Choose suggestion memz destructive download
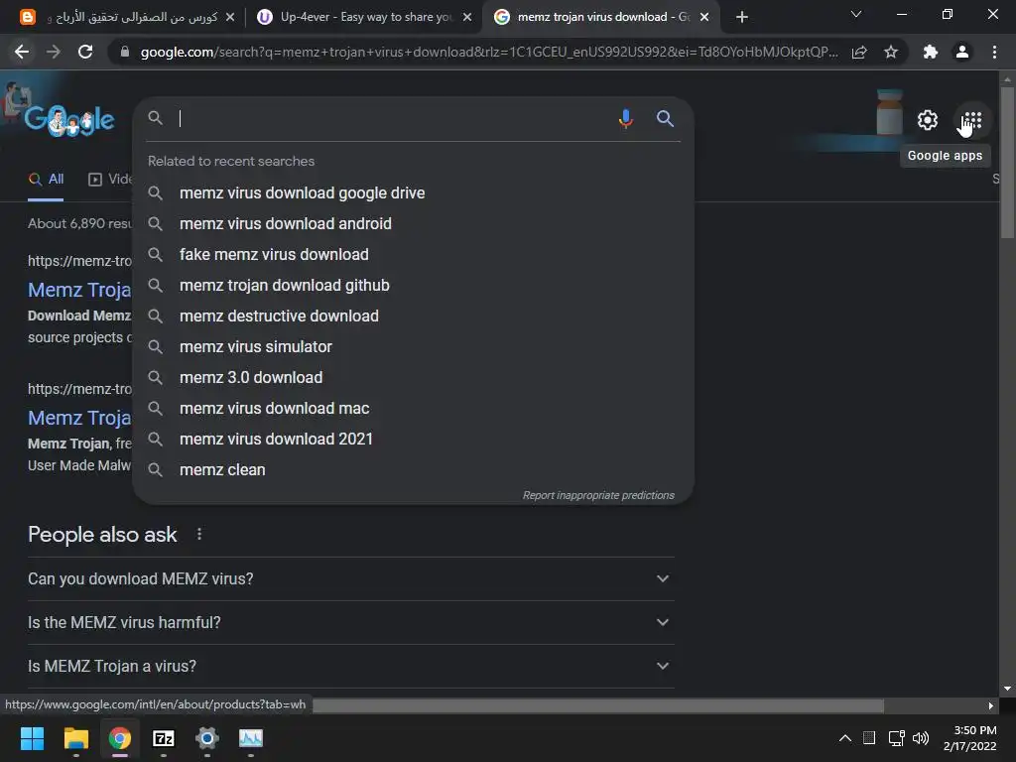The width and height of the screenshot is (1016, 762). tap(414, 317)
